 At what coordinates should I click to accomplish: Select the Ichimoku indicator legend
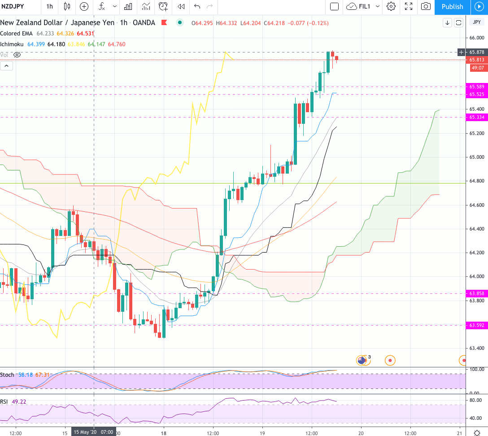pyautogui.click(x=12, y=44)
